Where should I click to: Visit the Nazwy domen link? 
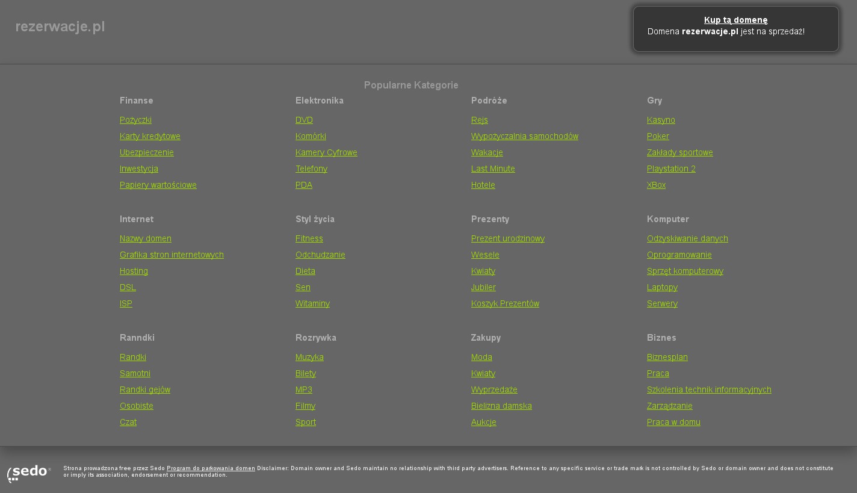(146, 238)
